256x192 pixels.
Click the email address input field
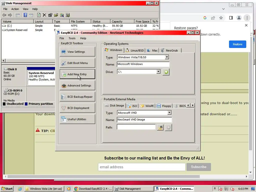click(x=141, y=167)
